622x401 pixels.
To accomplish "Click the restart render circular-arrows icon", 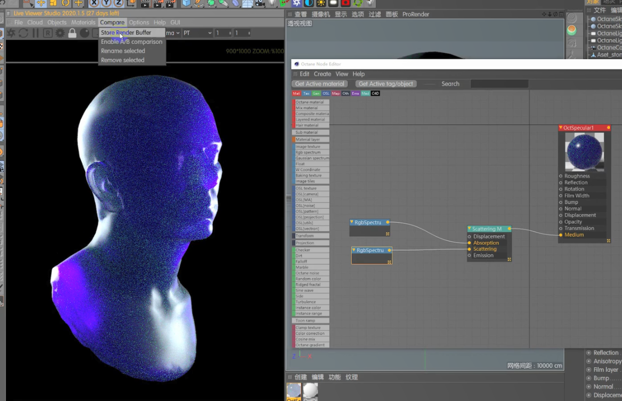I will click(23, 33).
